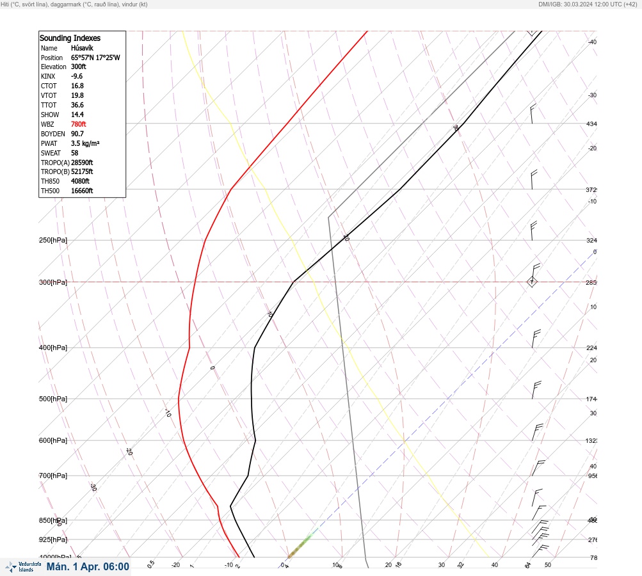Click the 324 height label on right edge
The width and height of the screenshot is (642, 576).
click(x=591, y=240)
